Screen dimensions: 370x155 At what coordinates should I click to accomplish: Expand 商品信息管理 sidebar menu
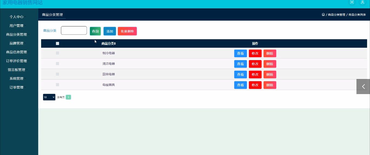click(x=17, y=52)
